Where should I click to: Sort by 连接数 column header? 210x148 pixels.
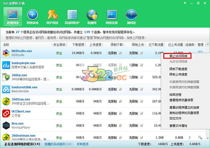click(x=190, y=45)
